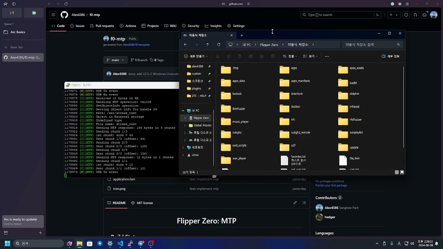This screenshot has width=443, height=249.
Task: Click Arc update 'Click to restart' notice
Action: coord(24,221)
